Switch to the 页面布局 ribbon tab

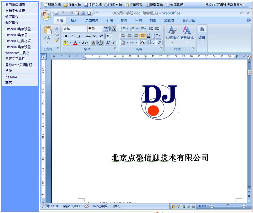[92, 20]
